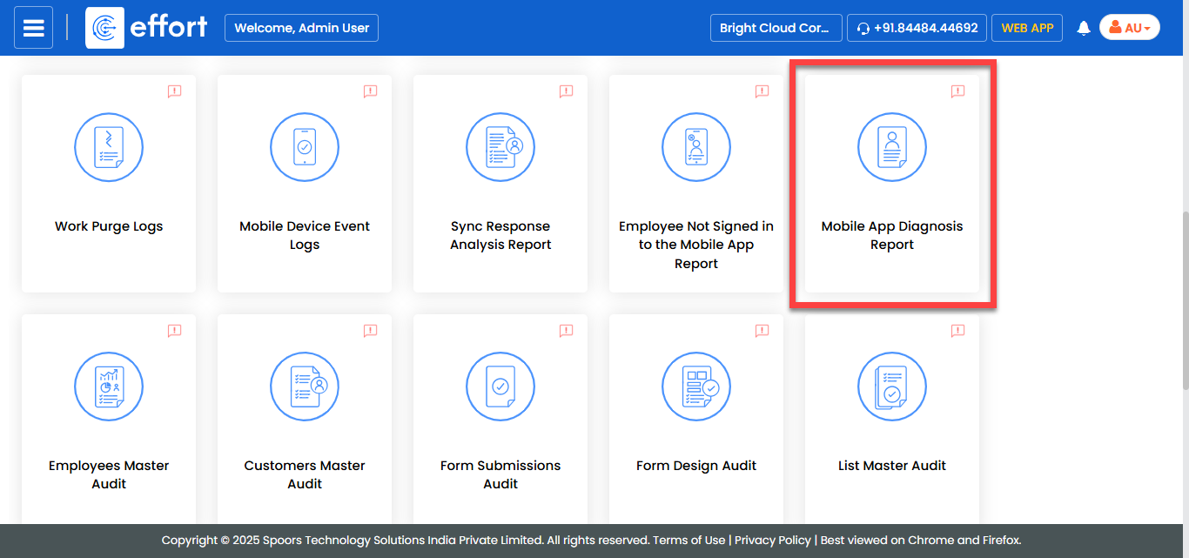Expand the AU user account dropdown
1189x558 pixels.
(1129, 28)
